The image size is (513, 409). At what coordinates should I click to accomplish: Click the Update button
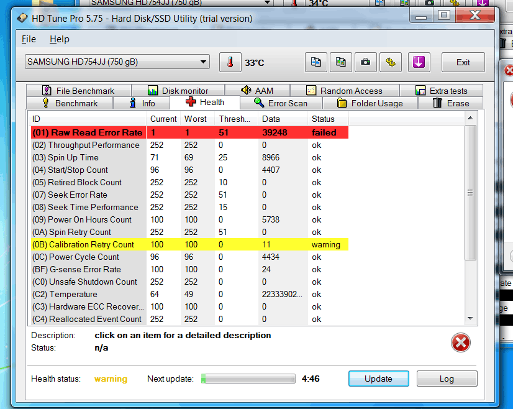point(378,379)
